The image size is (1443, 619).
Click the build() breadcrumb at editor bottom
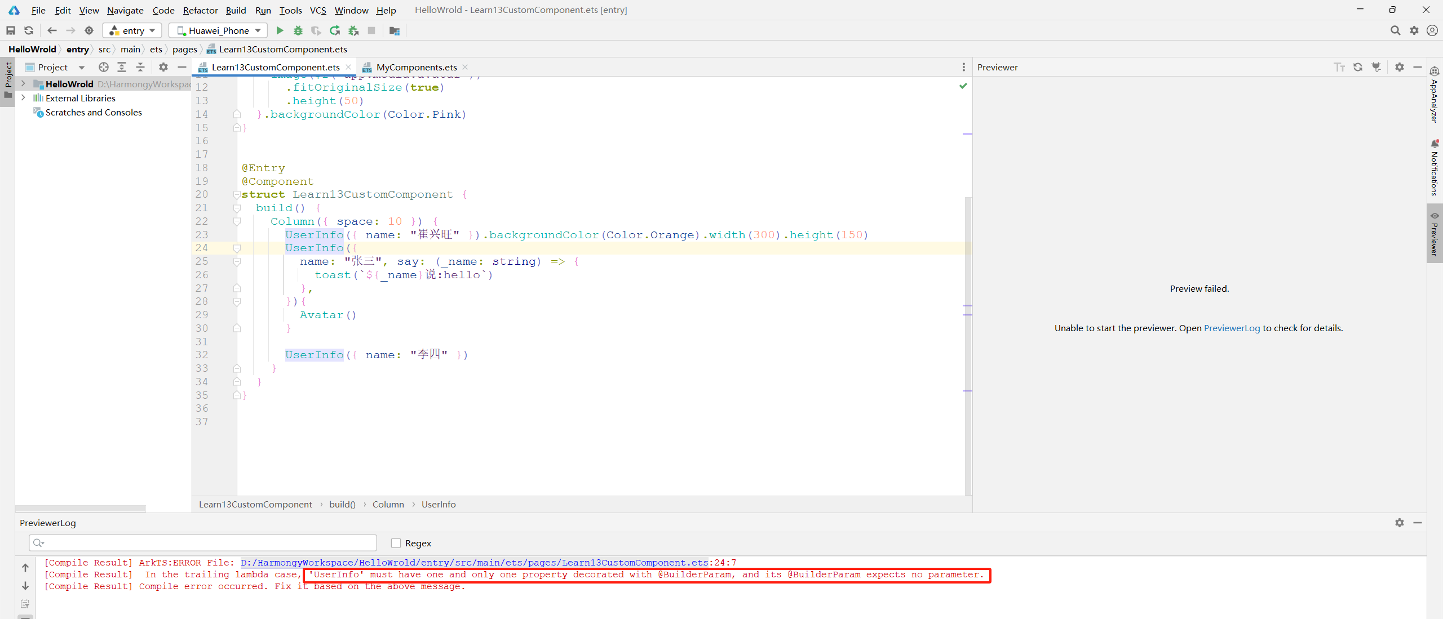(342, 504)
